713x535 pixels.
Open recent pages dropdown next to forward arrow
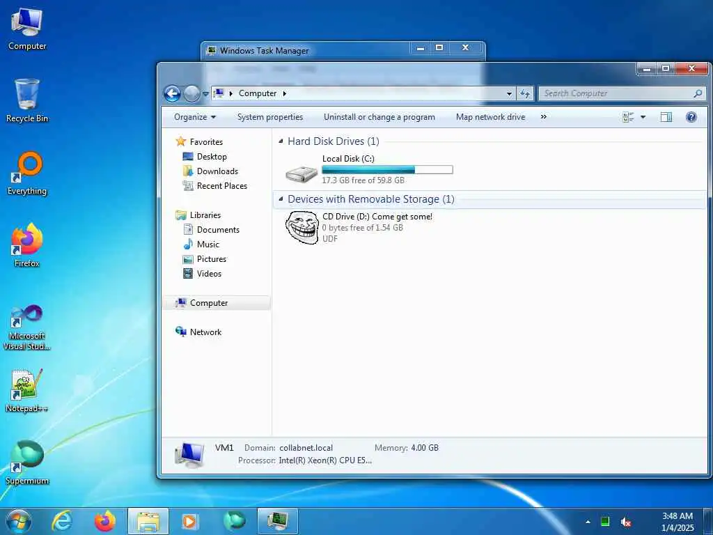[x=205, y=94]
